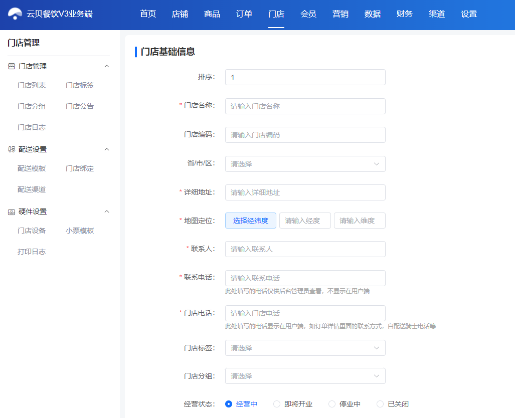Collapse the 硬件设置 sidebar group
515x418 pixels.
(x=107, y=212)
